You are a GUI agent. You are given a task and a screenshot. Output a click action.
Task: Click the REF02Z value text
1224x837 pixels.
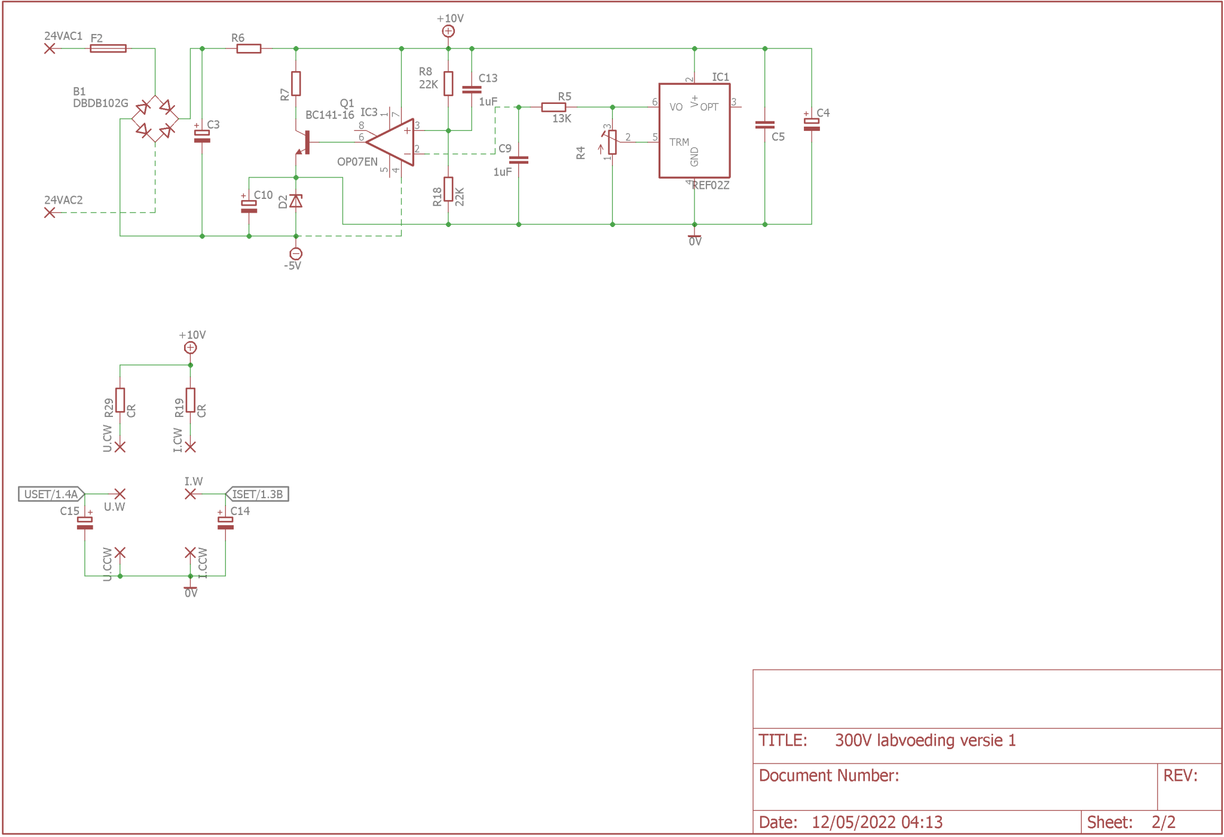pyautogui.click(x=711, y=185)
